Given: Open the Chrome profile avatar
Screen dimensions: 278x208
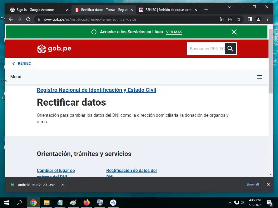Looking at the screenshot, I should 258,19.
